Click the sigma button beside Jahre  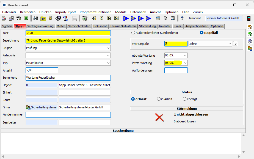pyautogui.click(x=236, y=44)
